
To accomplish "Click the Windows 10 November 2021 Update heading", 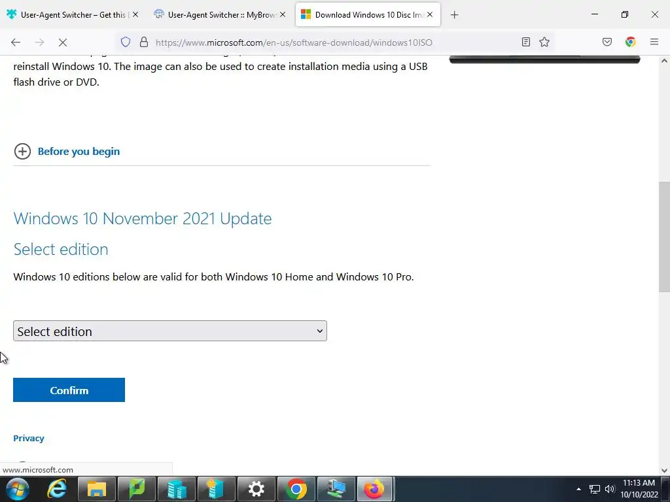I will pos(143,218).
